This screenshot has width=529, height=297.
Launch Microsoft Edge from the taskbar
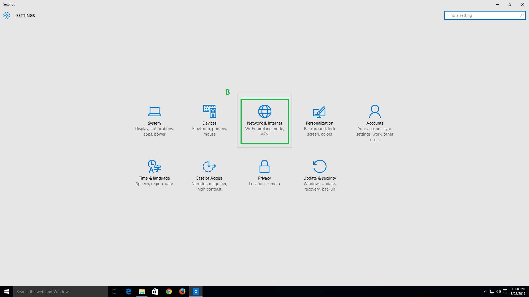pyautogui.click(x=128, y=291)
